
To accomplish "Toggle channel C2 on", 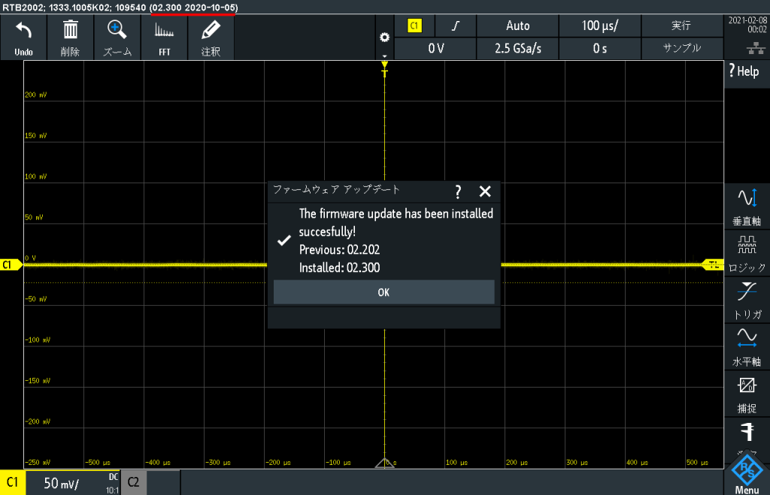I will click(x=133, y=482).
